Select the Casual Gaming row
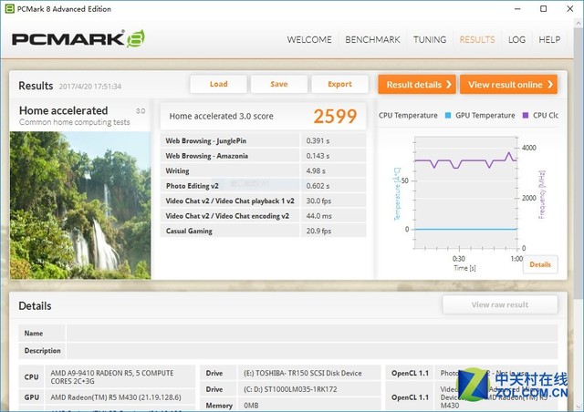This screenshot has width=584, height=412. pyautogui.click(x=264, y=231)
